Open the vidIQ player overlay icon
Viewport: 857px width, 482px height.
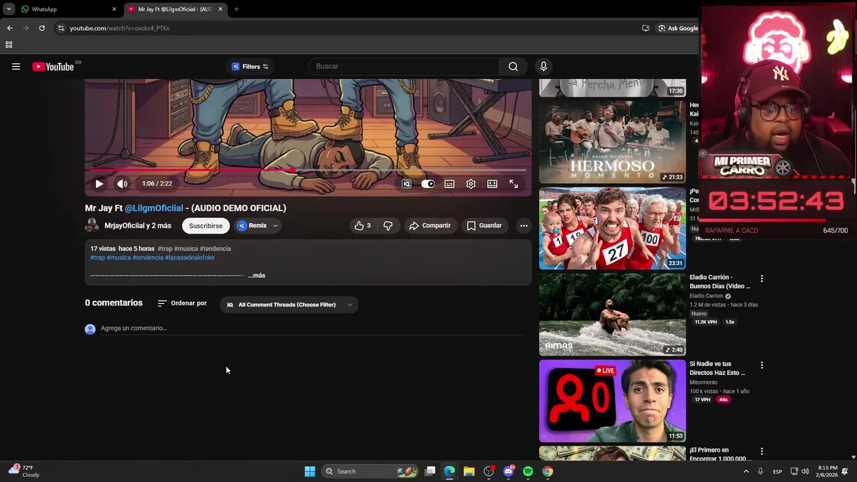click(406, 184)
